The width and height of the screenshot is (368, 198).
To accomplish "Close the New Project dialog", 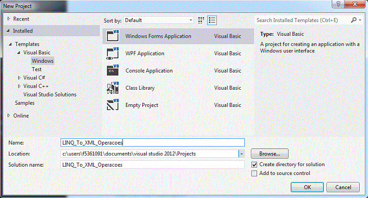I will (x=355, y=4).
